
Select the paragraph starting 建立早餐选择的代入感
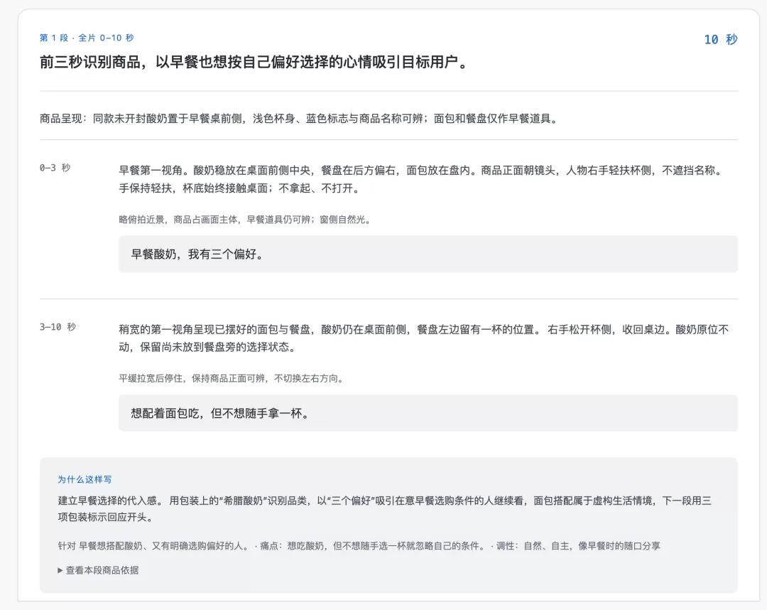[x=385, y=508]
